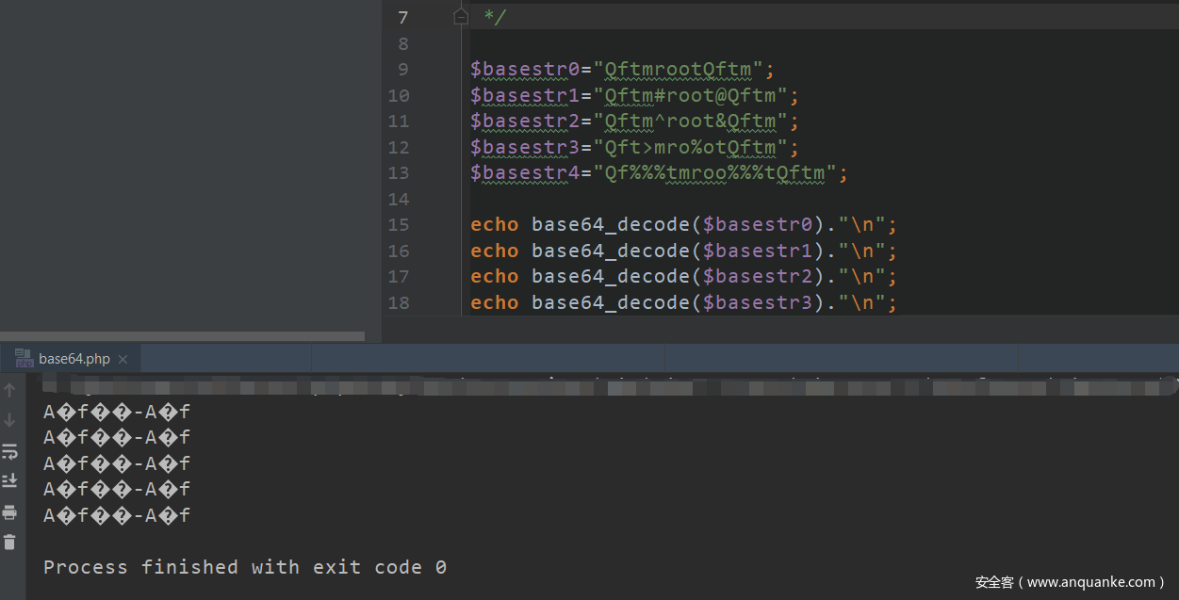Viewport: 1179px width, 600px height.
Task: Click the "Qftm#root@Qftm" string literal
Action: 690,95
